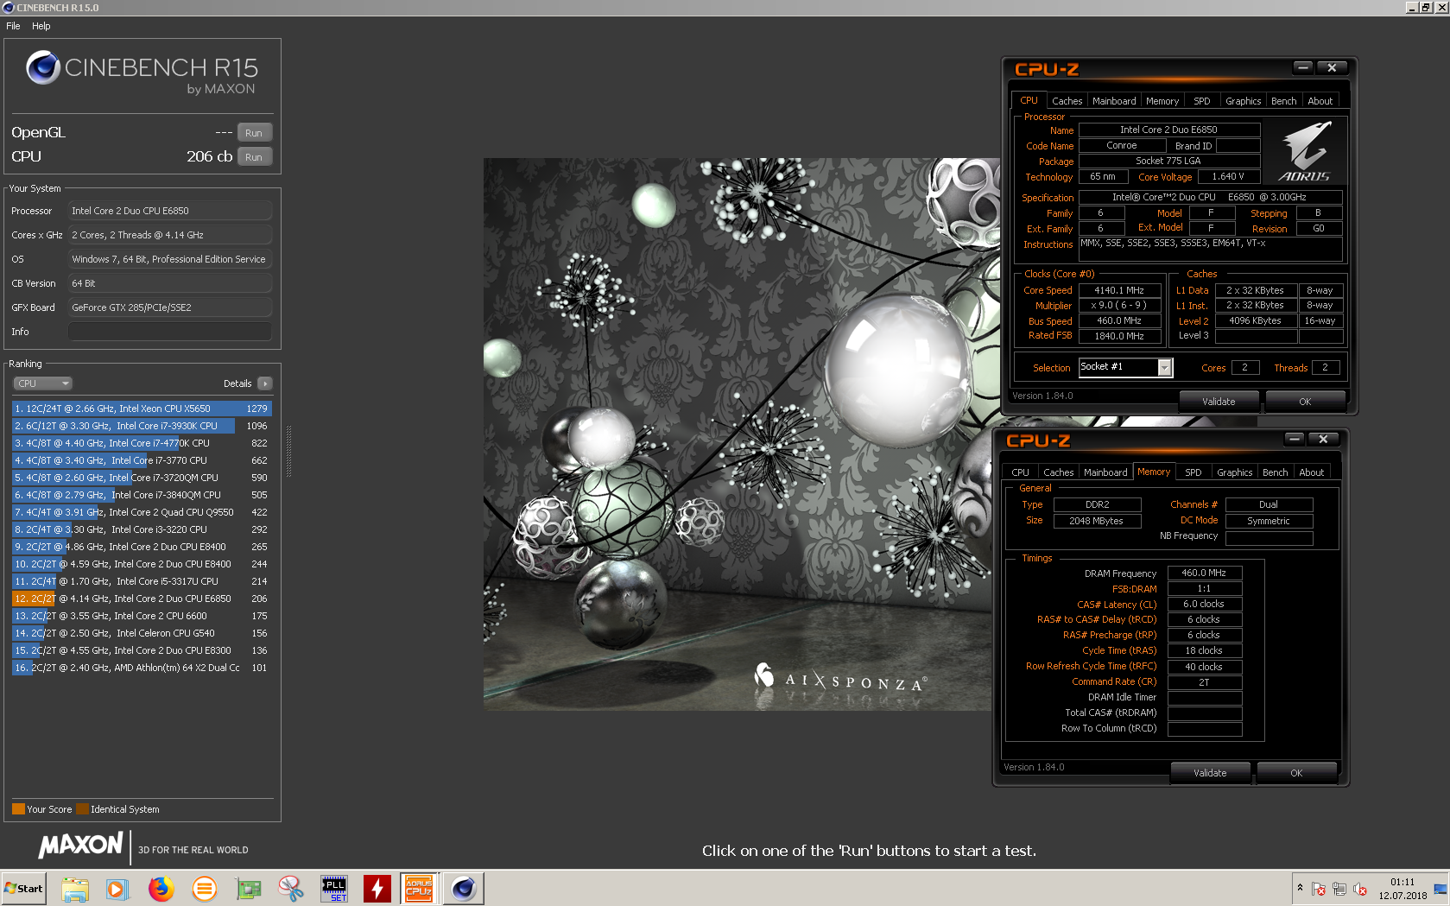Image resolution: width=1450 pixels, height=906 pixels.
Task: Switch lower CPU-Z window to CPU tab
Action: click(1020, 472)
